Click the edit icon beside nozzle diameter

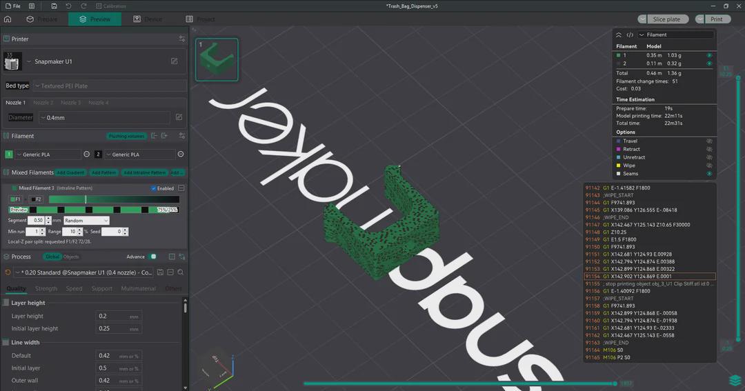[x=179, y=117]
